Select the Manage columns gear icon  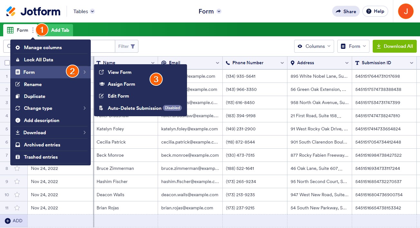coord(18,47)
